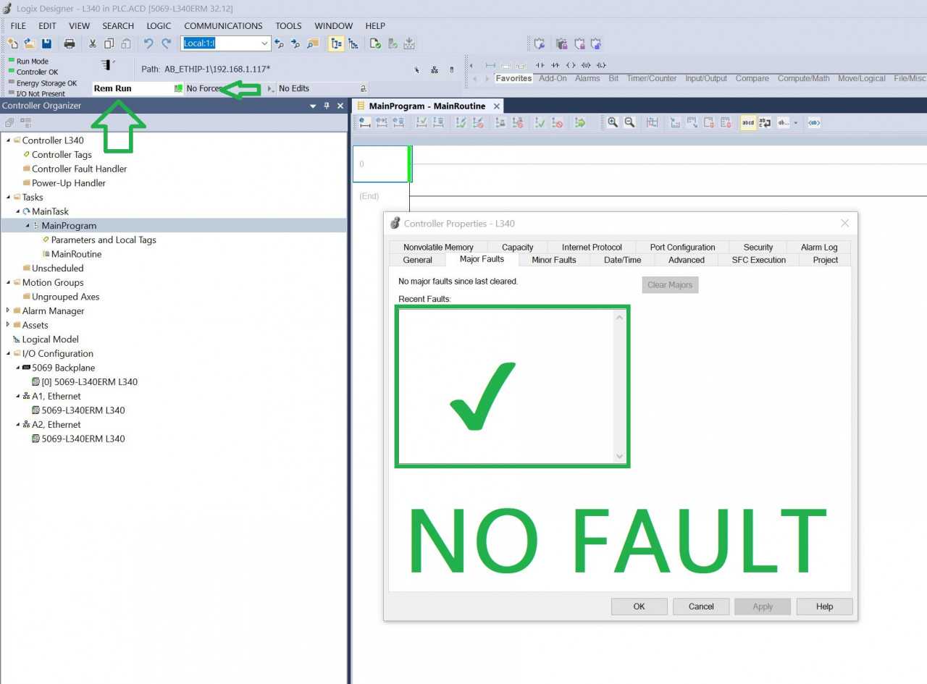The width and height of the screenshot is (927, 684).
Task: Click the OK button in Controller Properties
Action: [x=639, y=607]
